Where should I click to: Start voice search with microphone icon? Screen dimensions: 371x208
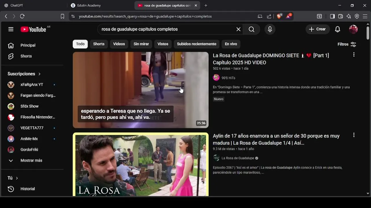pyautogui.click(x=270, y=29)
